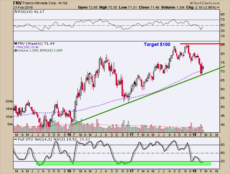Click 10 on the RSI scale
The image size is (230, 174).
point(222,36)
